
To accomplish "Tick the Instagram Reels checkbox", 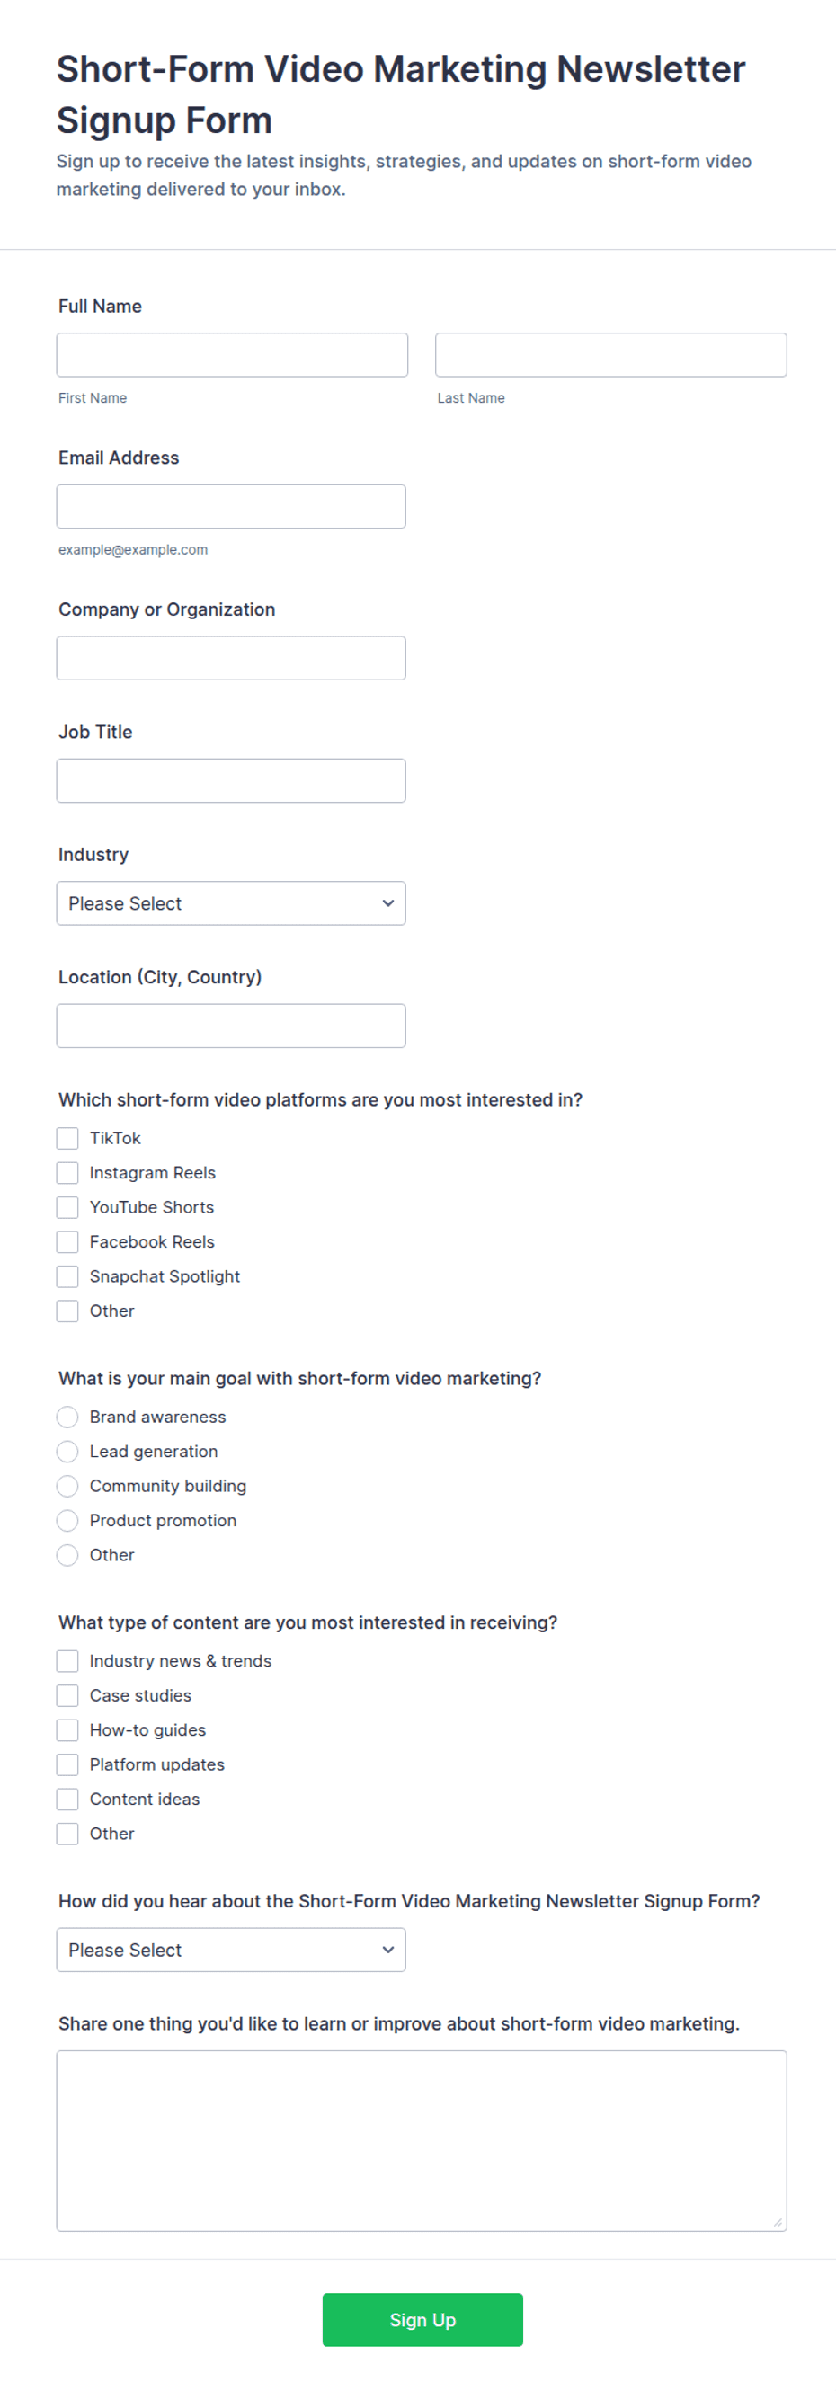I will (x=67, y=1172).
